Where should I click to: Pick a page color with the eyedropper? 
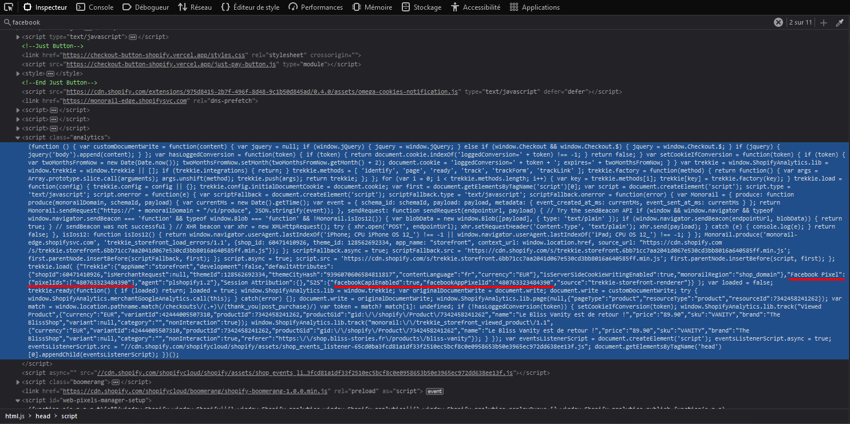[x=840, y=22]
